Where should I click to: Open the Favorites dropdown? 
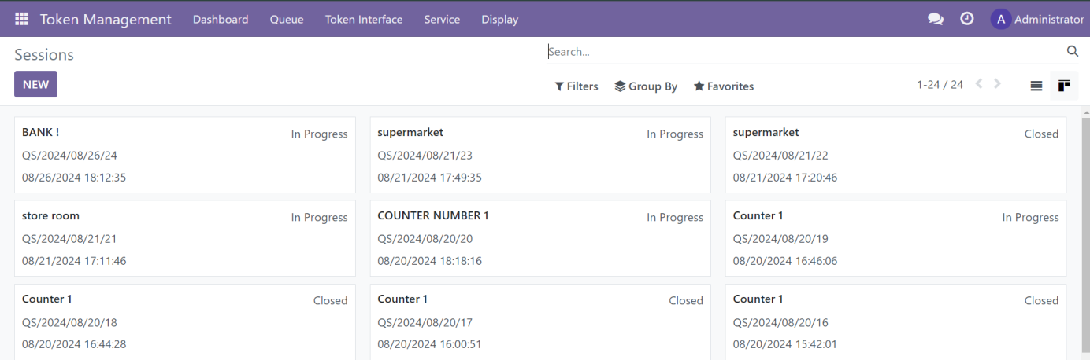724,86
